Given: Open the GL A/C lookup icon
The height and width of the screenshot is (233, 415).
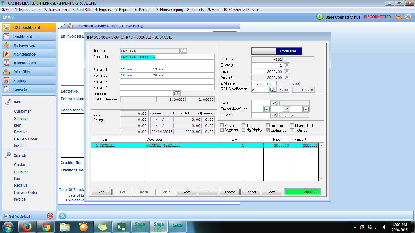Looking at the screenshot, I should point(274,115).
